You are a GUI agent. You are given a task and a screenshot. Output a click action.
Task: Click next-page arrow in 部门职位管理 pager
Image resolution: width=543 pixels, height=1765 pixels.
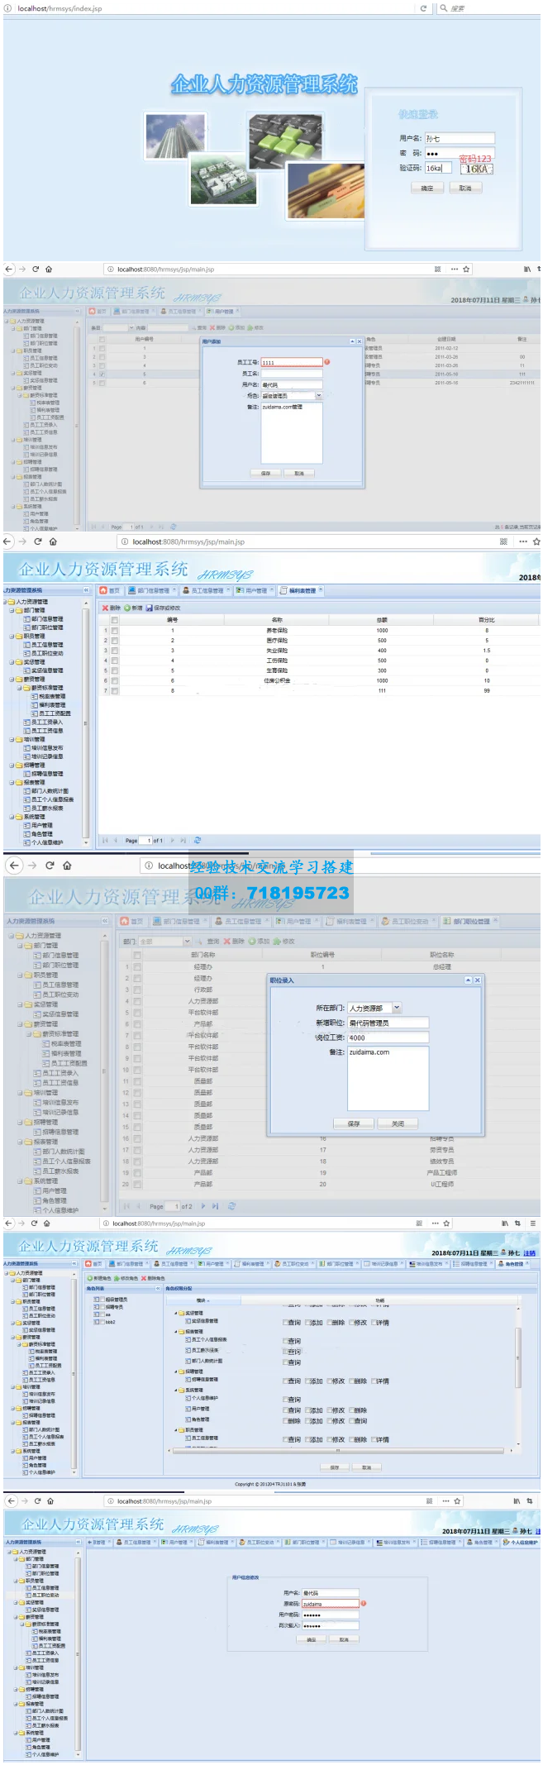(203, 1206)
